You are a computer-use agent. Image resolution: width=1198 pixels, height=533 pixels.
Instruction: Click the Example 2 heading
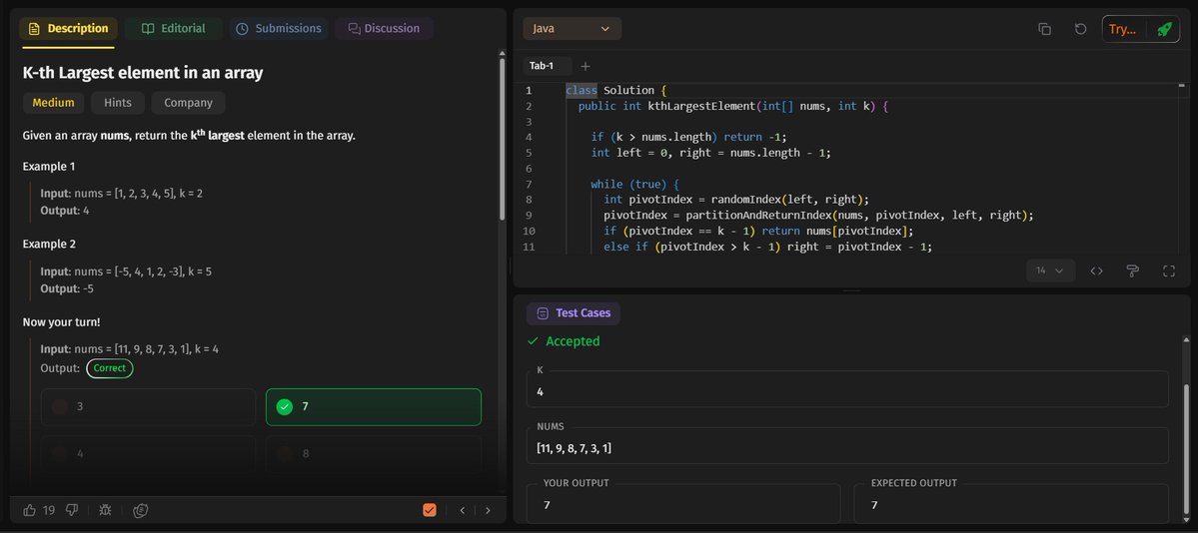click(x=49, y=245)
